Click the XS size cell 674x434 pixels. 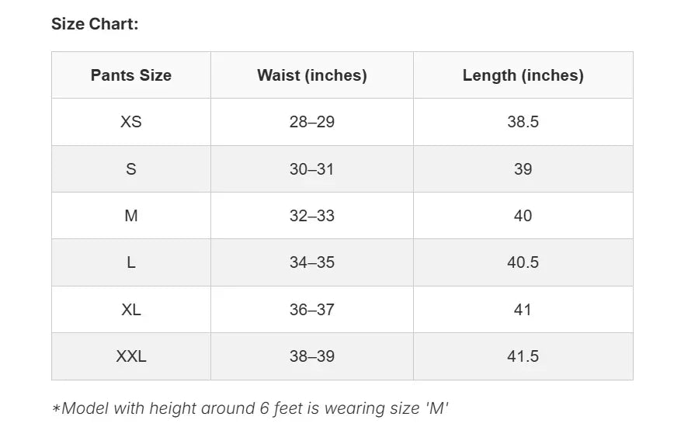[x=130, y=122]
